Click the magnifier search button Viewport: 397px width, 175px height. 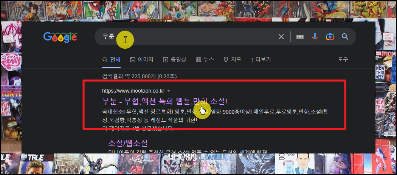[345, 37]
